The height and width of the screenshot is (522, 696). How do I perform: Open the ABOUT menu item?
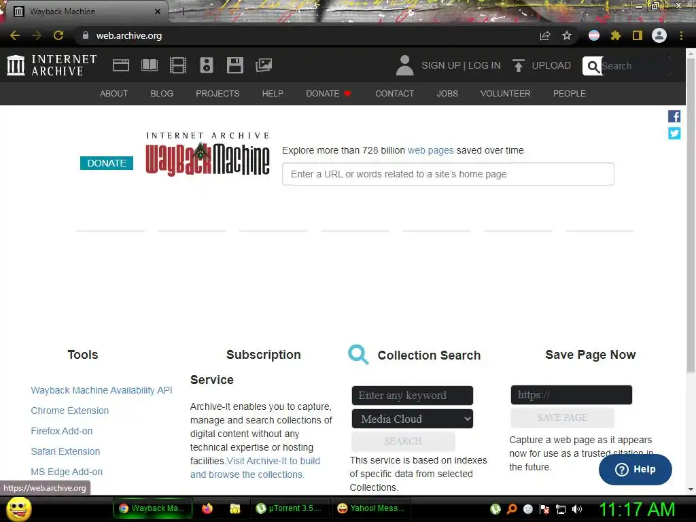[x=114, y=94]
